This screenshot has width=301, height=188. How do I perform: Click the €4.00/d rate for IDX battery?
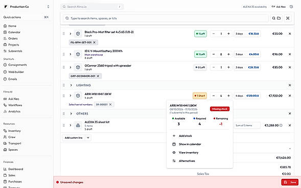coord(253,54)
